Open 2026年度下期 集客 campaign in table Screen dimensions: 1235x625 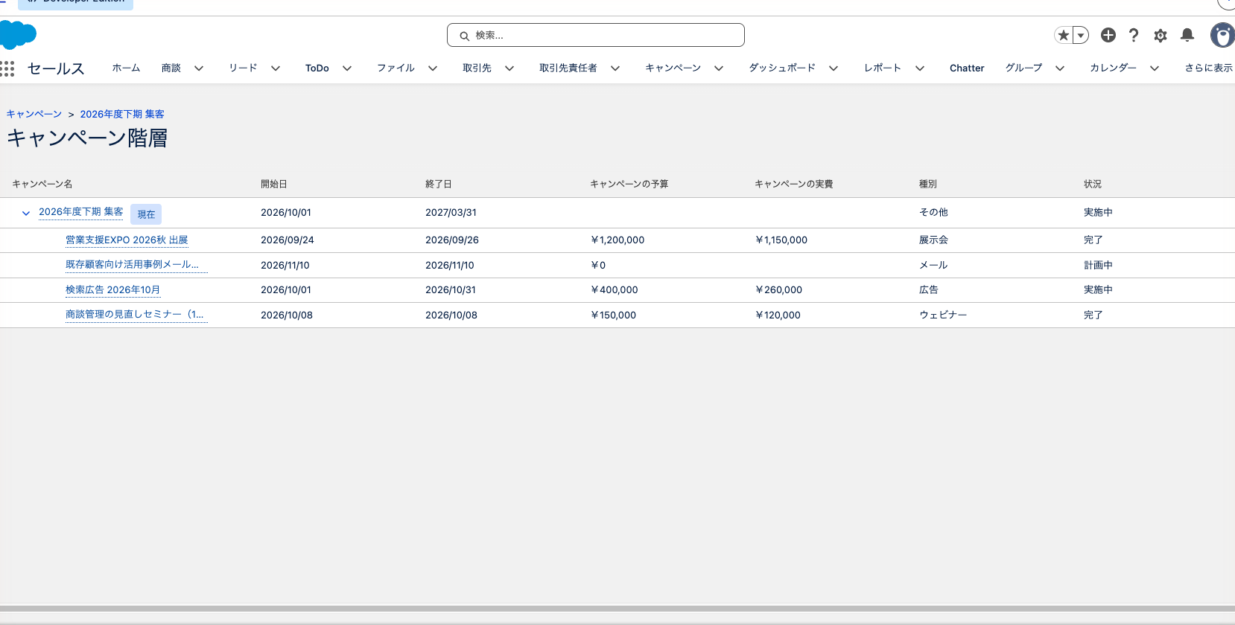(x=81, y=212)
